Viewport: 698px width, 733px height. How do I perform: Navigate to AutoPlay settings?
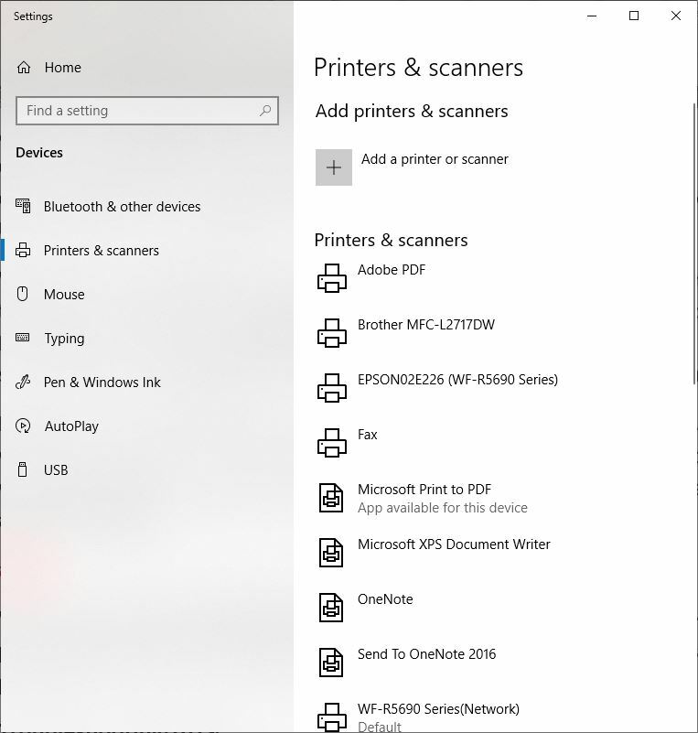71,426
